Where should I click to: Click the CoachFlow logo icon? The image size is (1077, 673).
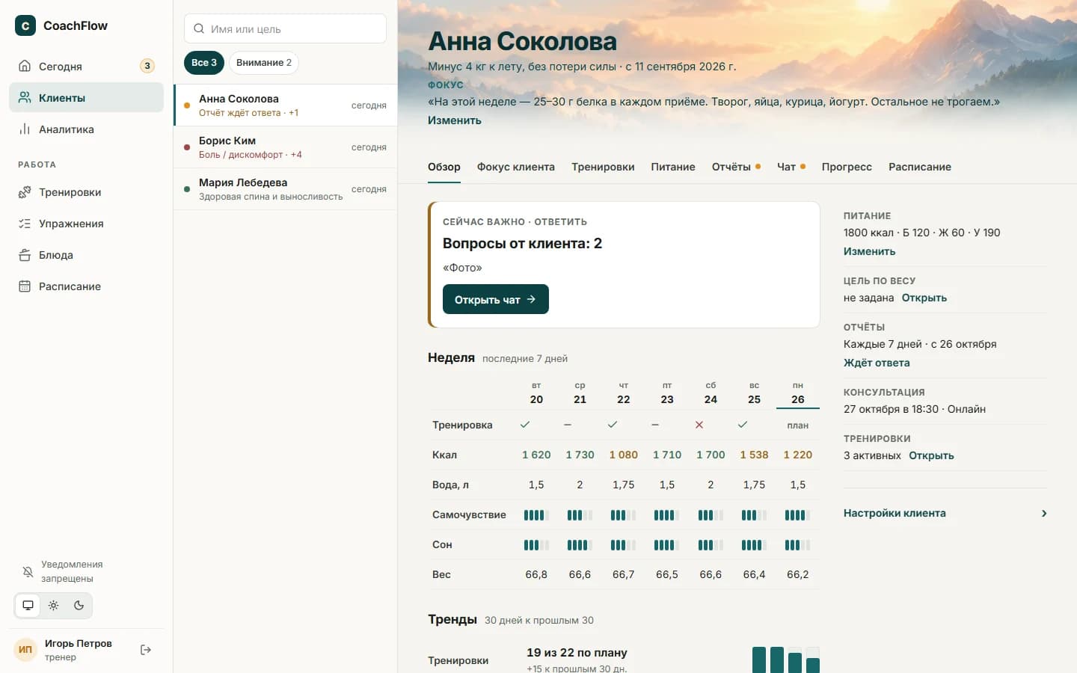coord(25,25)
